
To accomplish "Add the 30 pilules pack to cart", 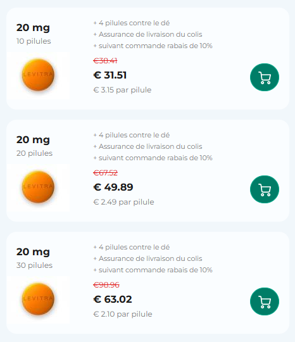I will (x=265, y=301).
